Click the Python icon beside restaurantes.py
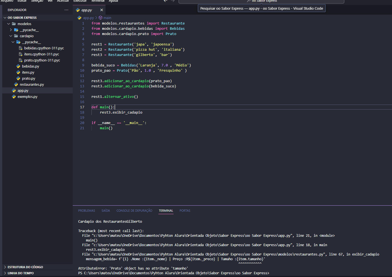This screenshot has height=277, width=392. coord(16,84)
